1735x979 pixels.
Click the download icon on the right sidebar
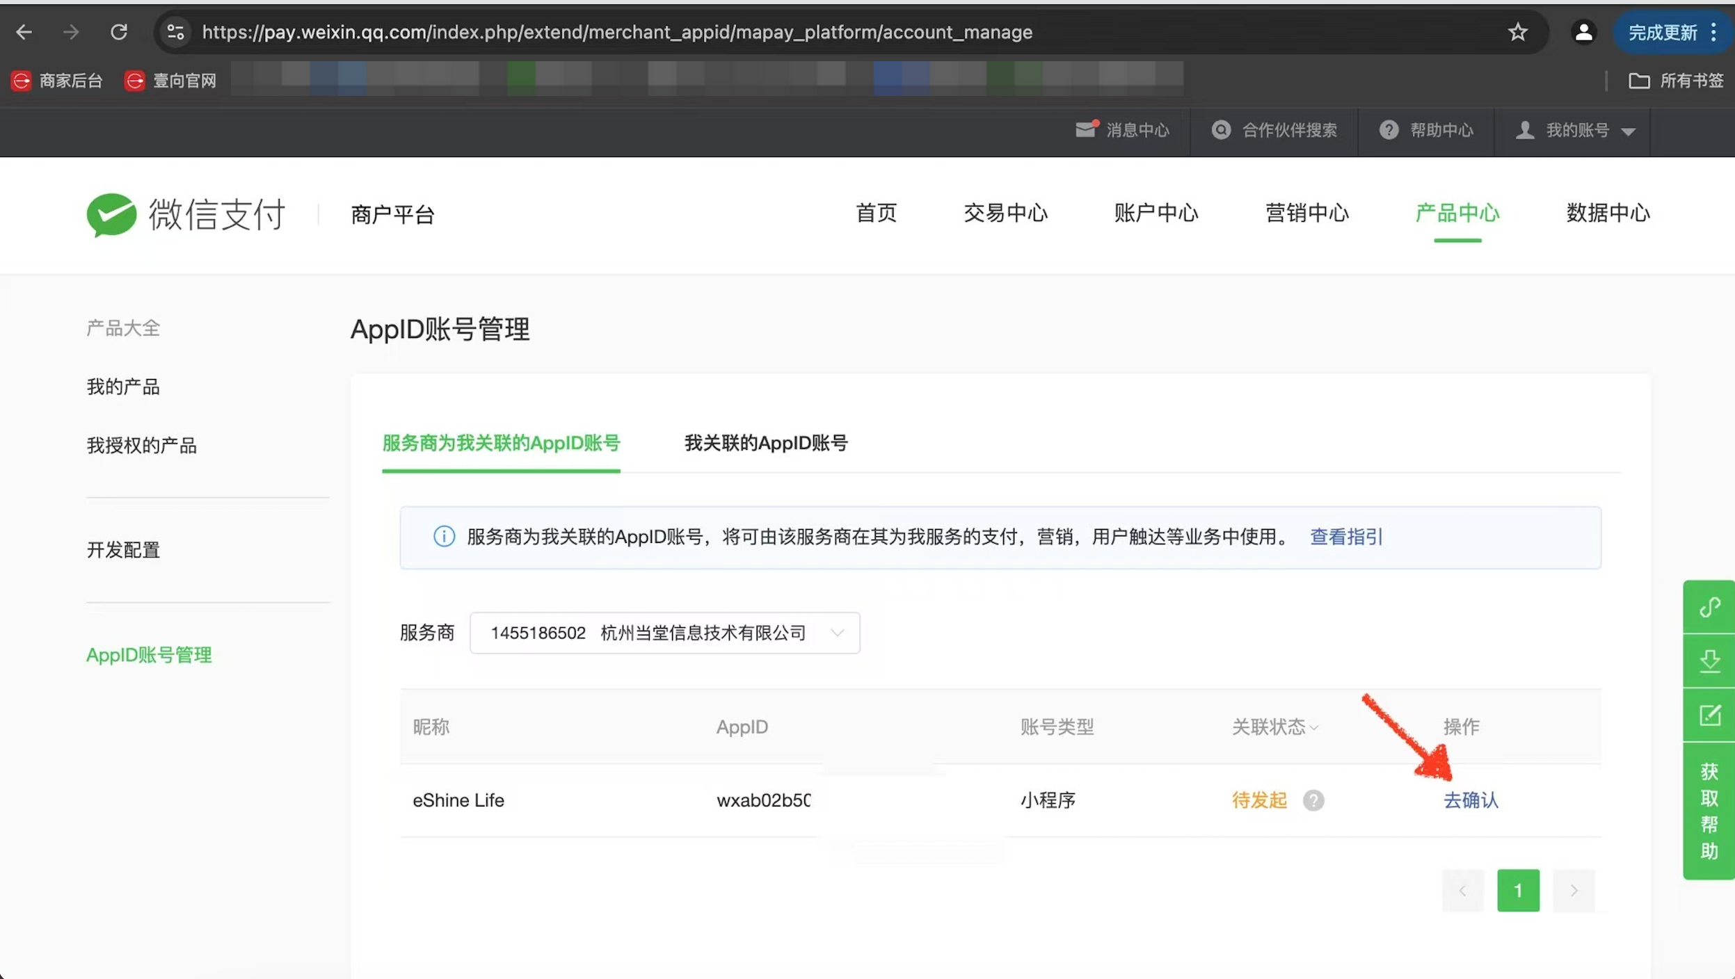point(1709,661)
